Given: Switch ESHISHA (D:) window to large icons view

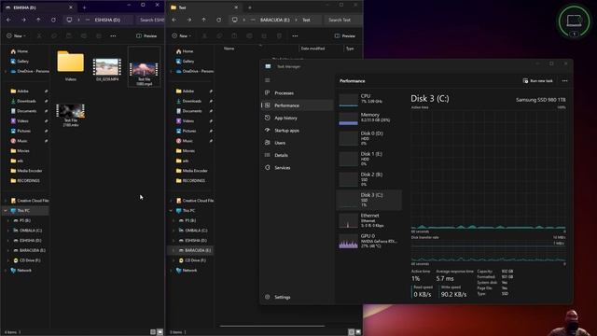Looking at the screenshot, I should click(160, 332).
